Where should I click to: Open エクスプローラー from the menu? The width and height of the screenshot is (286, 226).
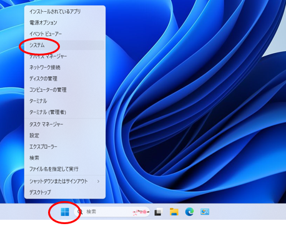65,147
